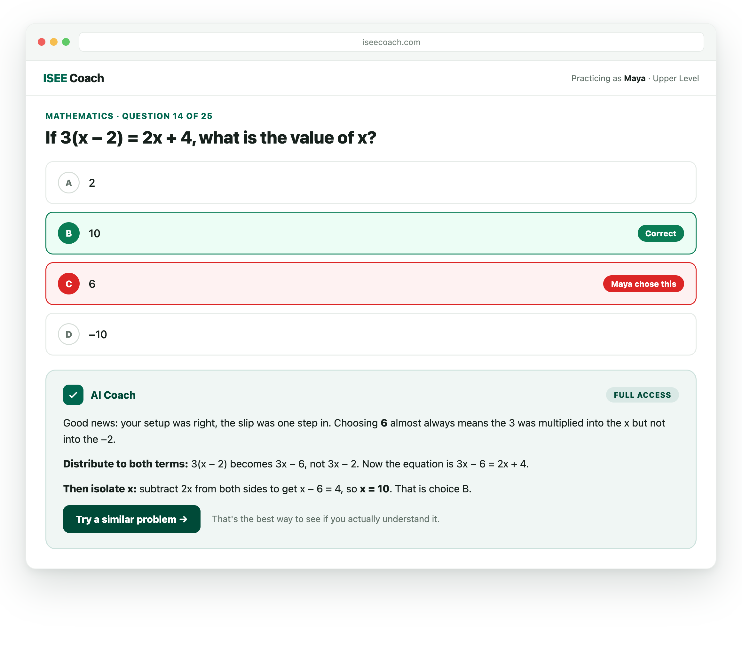Click the ISEE Coach logo

click(74, 78)
